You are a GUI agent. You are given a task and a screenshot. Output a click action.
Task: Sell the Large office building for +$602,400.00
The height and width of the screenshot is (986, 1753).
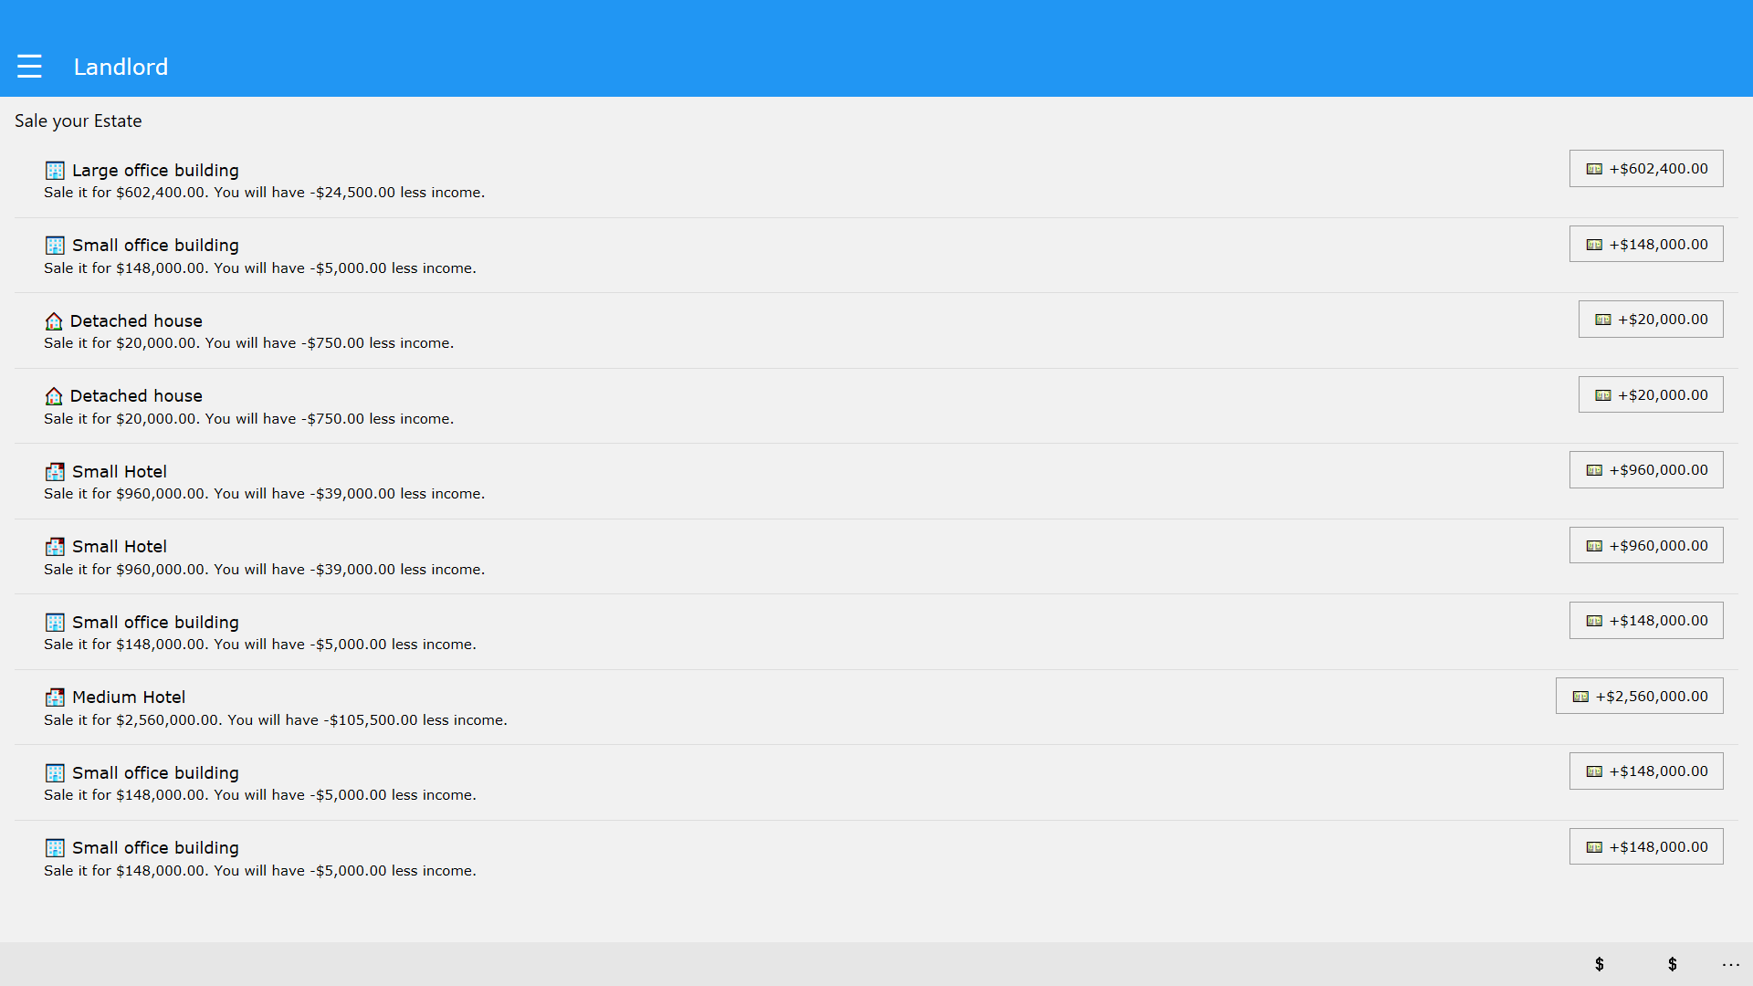[x=1645, y=169]
